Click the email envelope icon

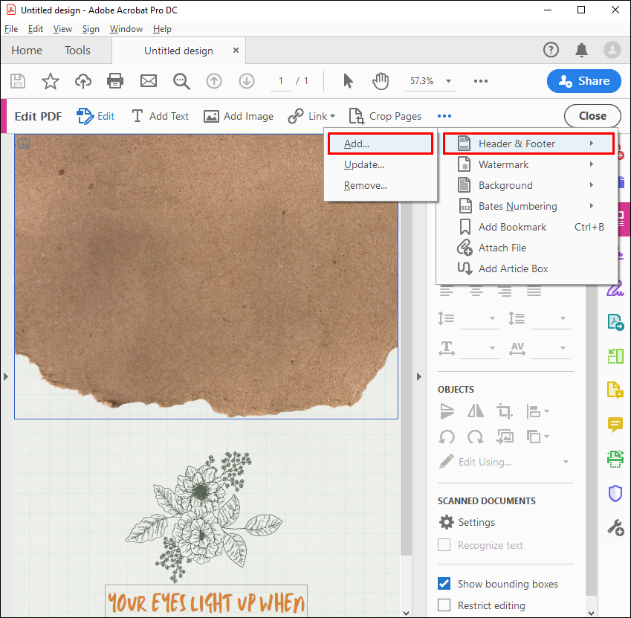(x=149, y=81)
